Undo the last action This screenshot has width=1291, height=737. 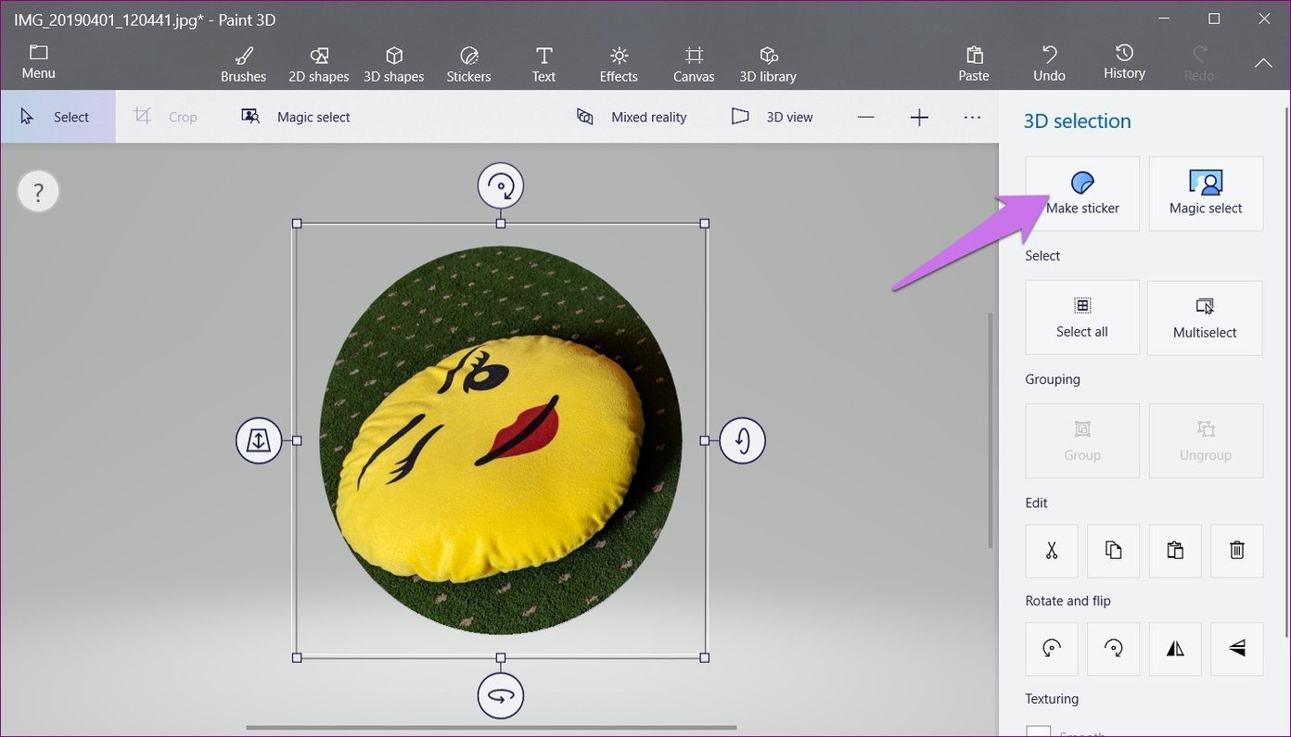point(1050,64)
